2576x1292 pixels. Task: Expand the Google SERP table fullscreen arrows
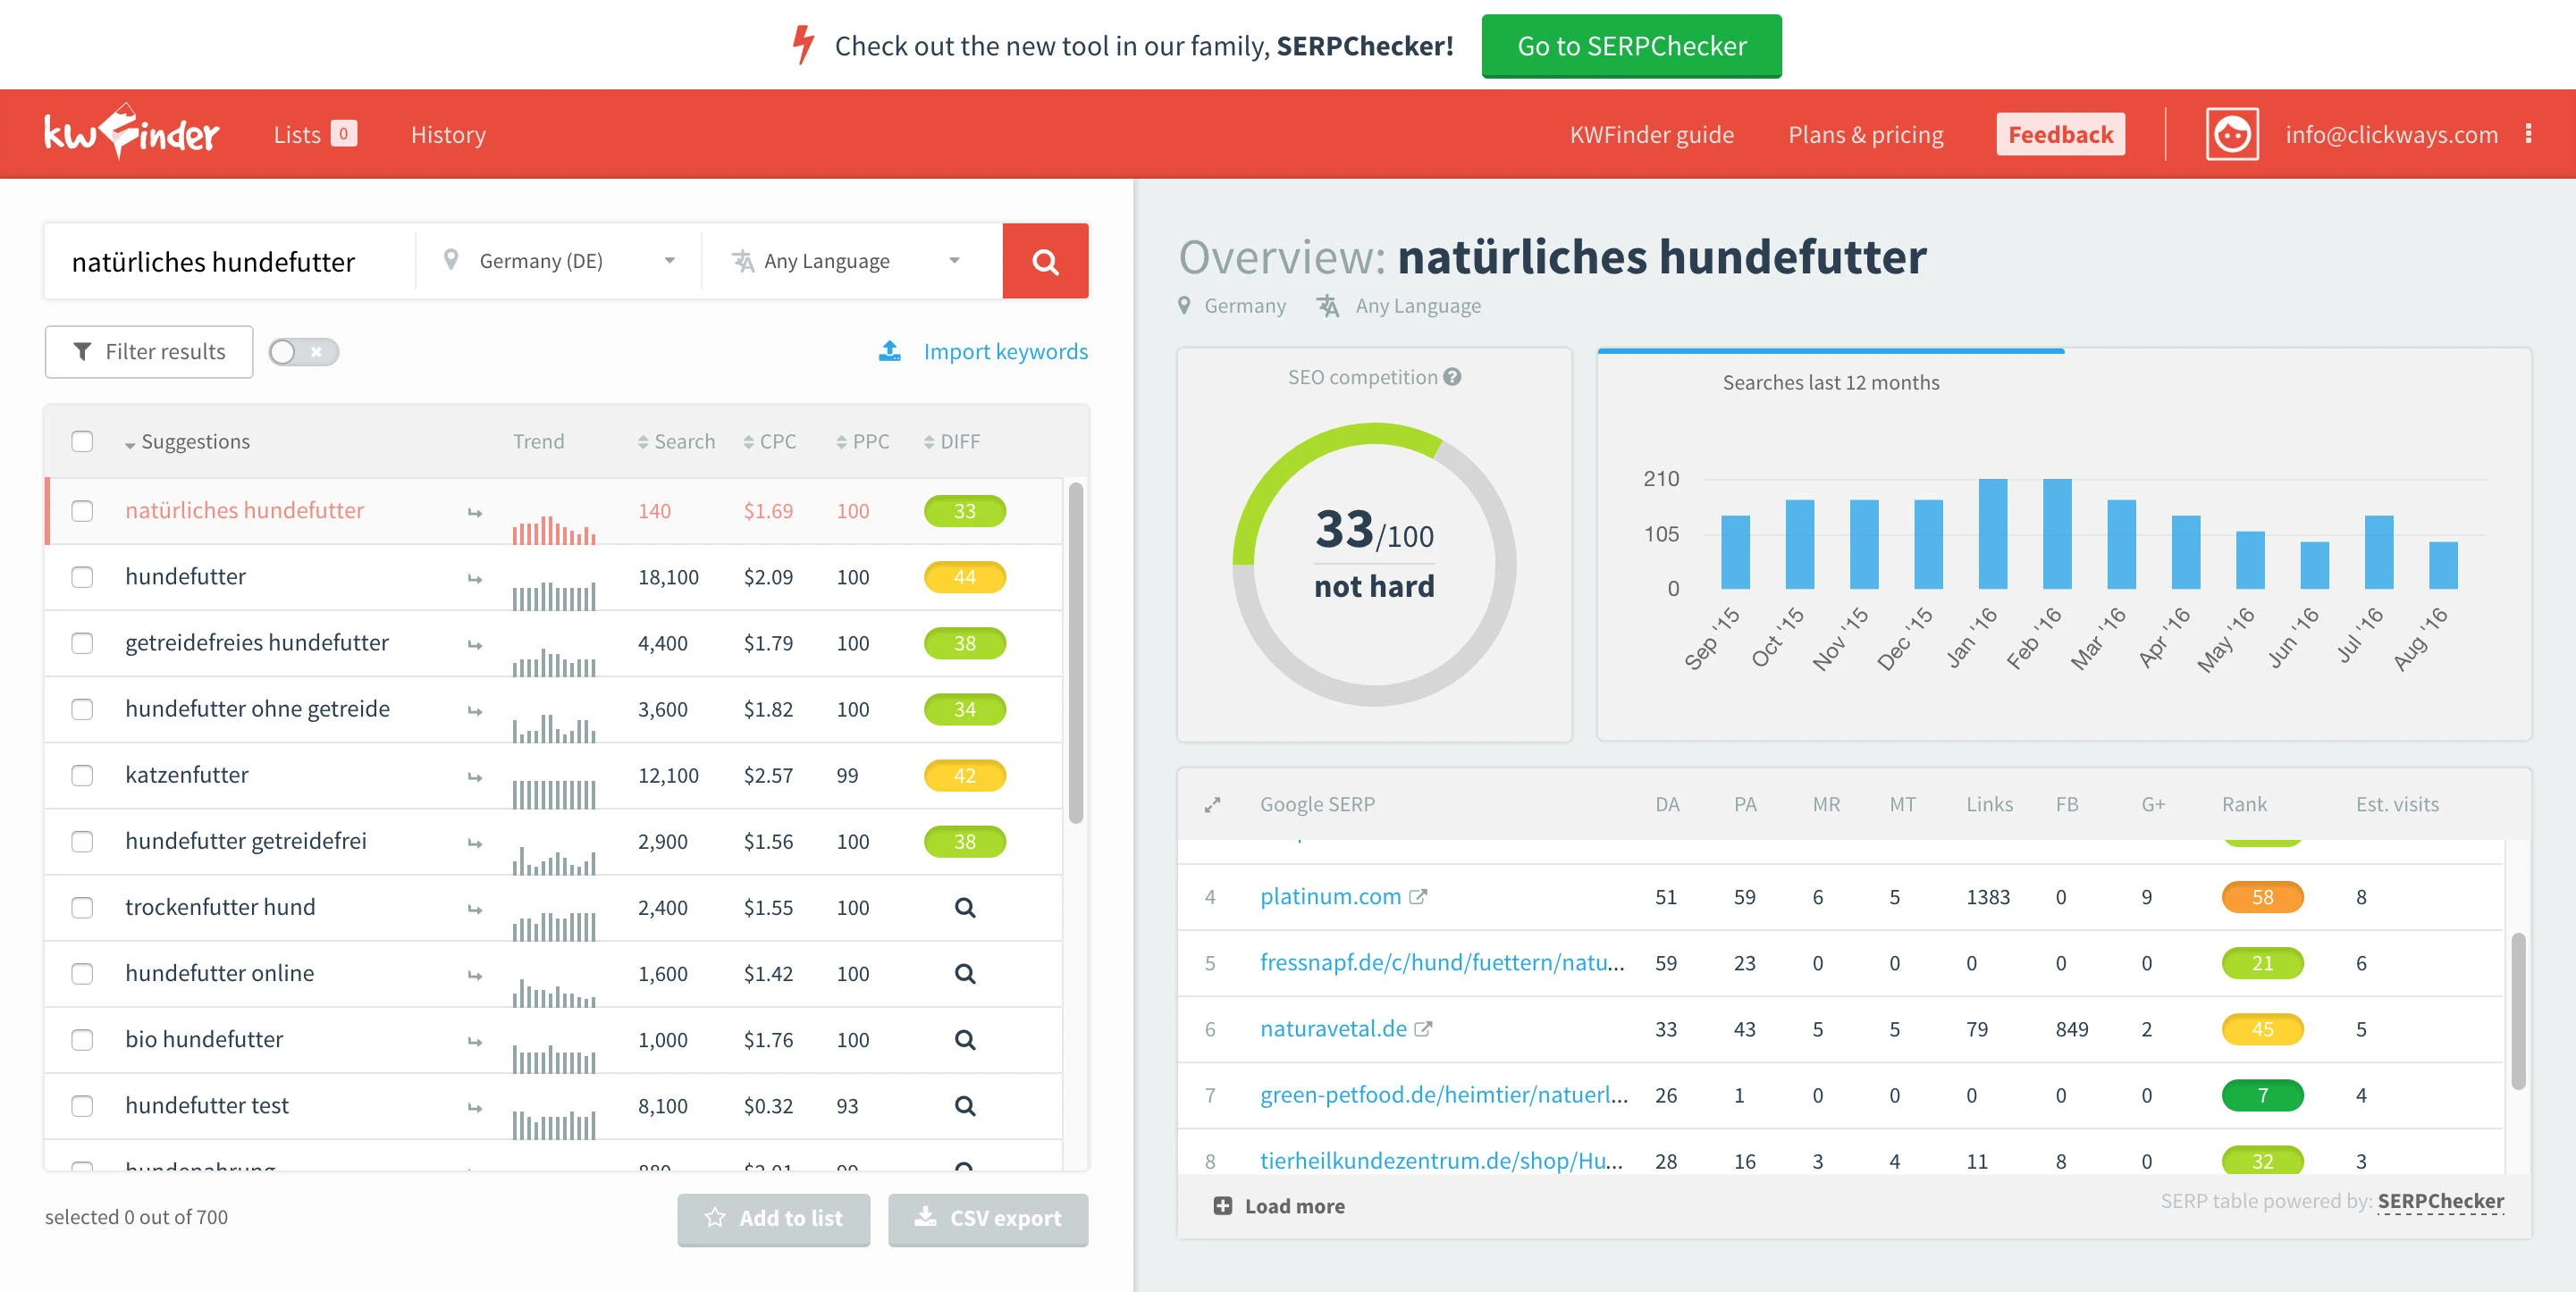[x=1212, y=803]
